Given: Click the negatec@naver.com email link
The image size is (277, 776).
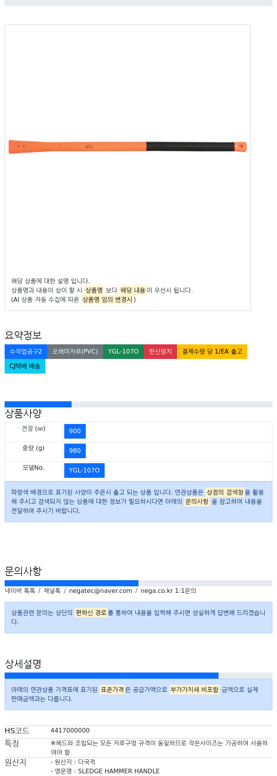Looking at the screenshot, I should [100, 591].
